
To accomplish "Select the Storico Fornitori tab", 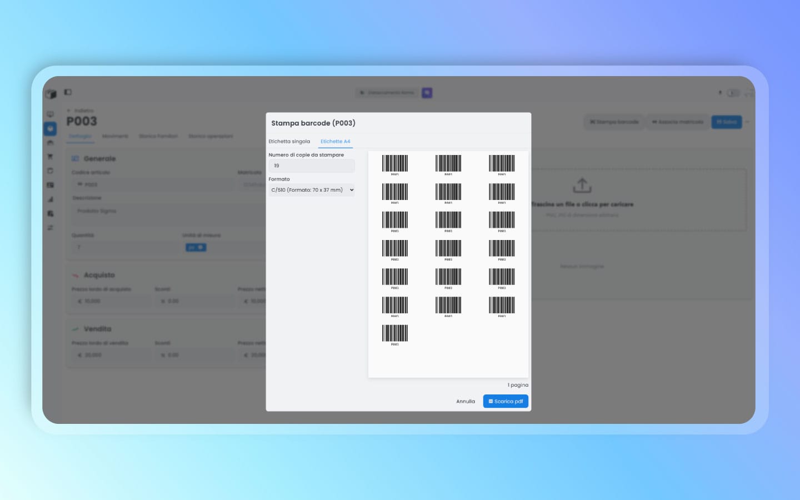I will [158, 136].
